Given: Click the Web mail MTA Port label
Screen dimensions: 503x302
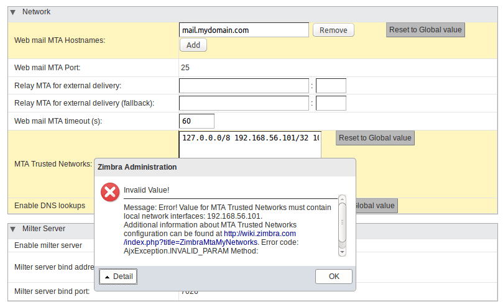Looking at the screenshot, I should [x=47, y=68].
